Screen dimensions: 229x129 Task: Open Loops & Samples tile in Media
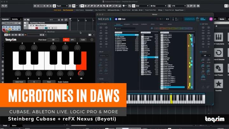point(219,53)
